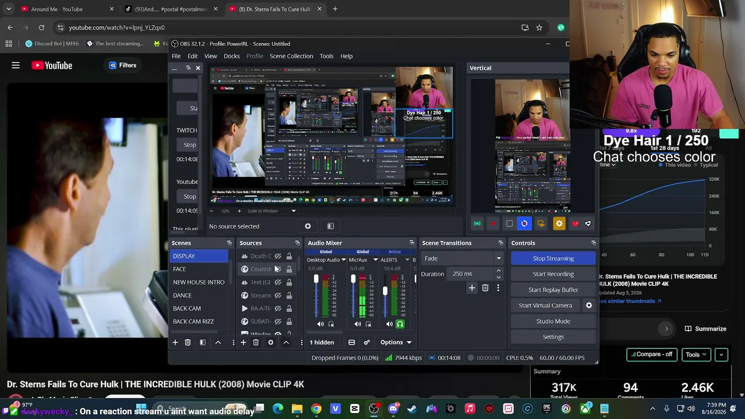Open OBS Settings from Controls panel
This screenshot has height=419, width=745.
click(x=553, y=337)
